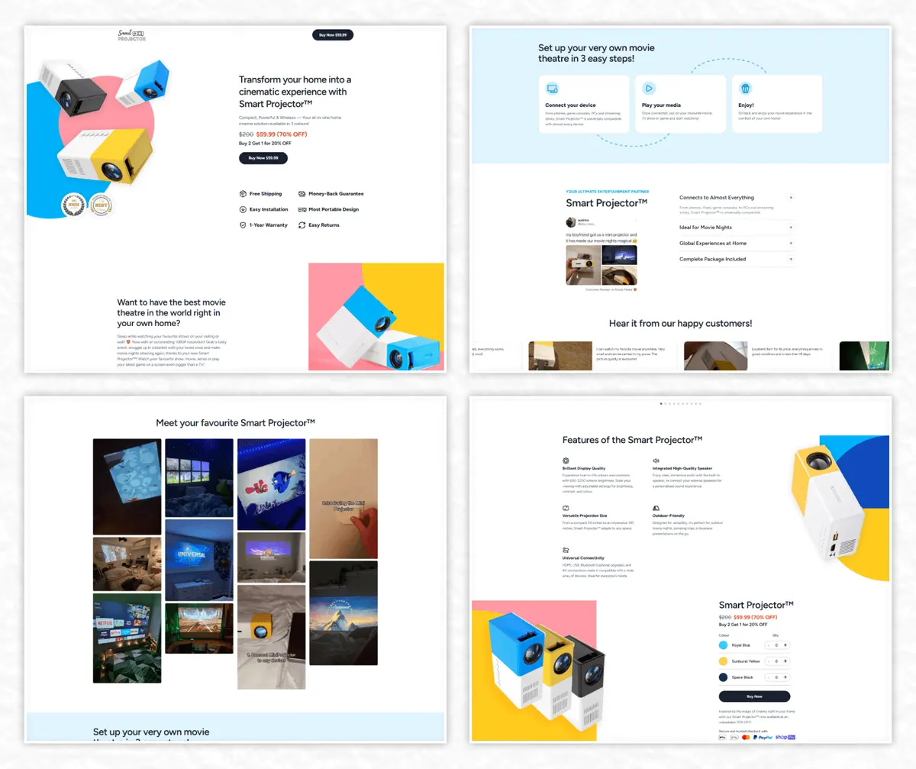Click 'Hear it from our happy customers!' heading
916x769 pixels.
pyautogui.click(x=680, y=324)
